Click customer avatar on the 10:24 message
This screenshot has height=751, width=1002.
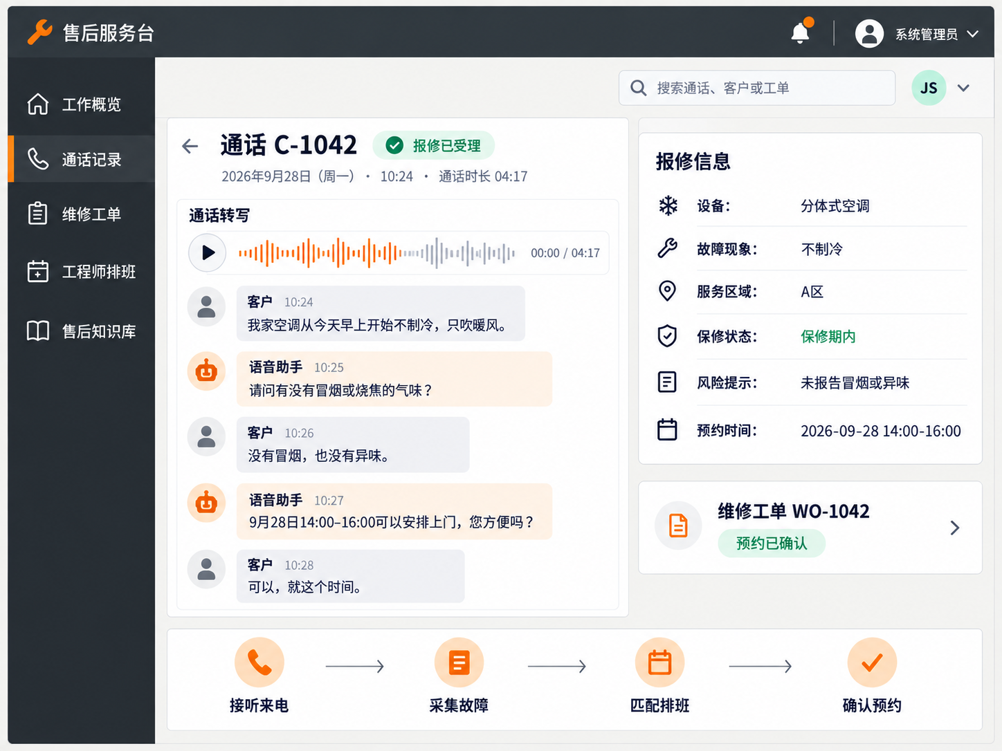click(x=206, y=306)
